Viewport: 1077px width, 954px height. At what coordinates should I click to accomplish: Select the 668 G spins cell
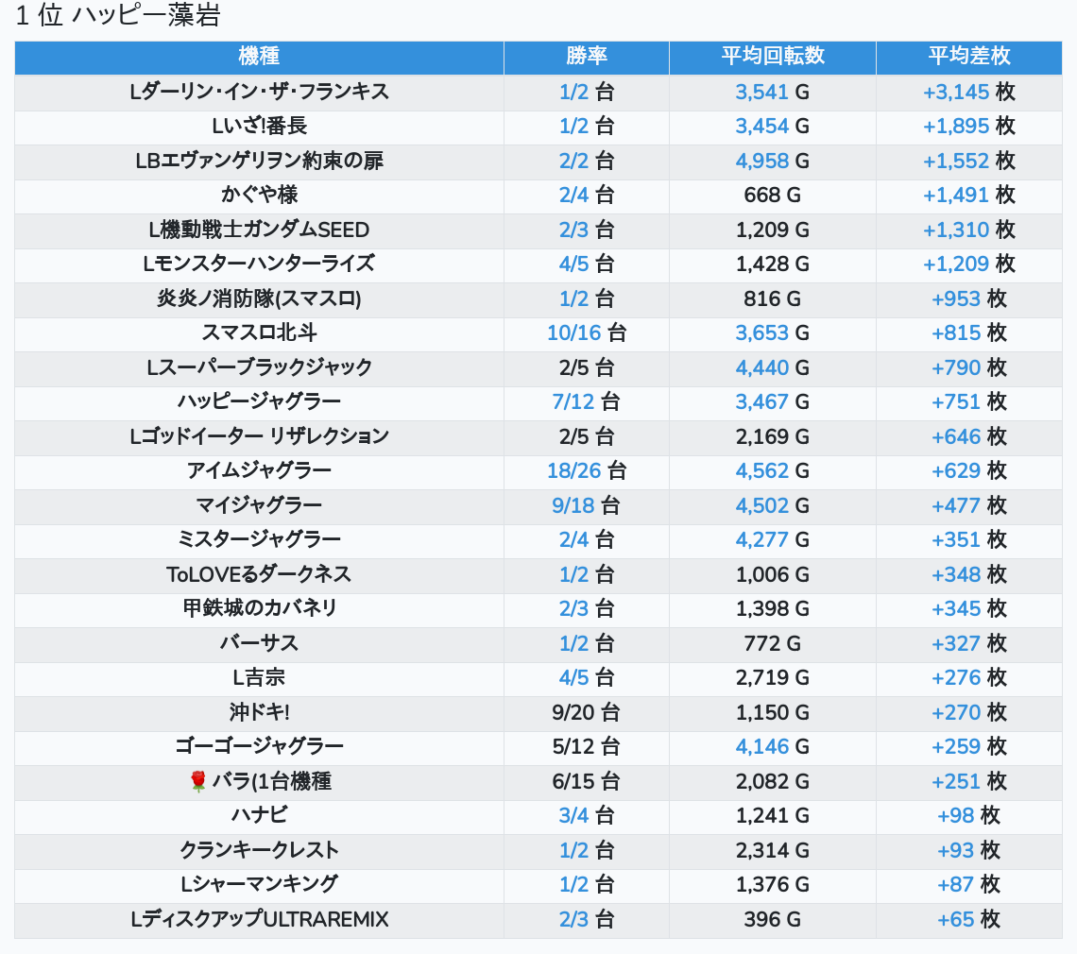[773, 196]
